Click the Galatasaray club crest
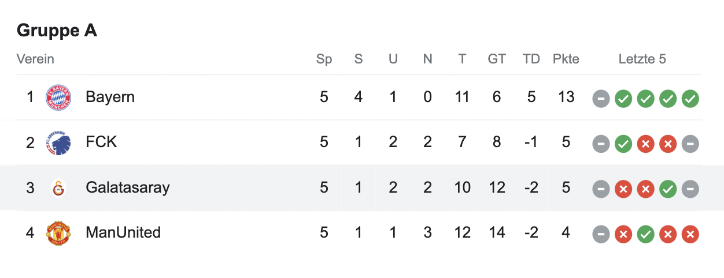This screenshot has height=278, width=724. (x=58, y=188)
